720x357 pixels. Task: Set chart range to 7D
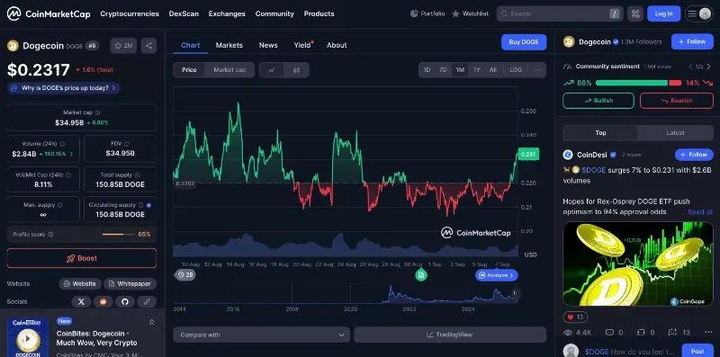(443, 70)
